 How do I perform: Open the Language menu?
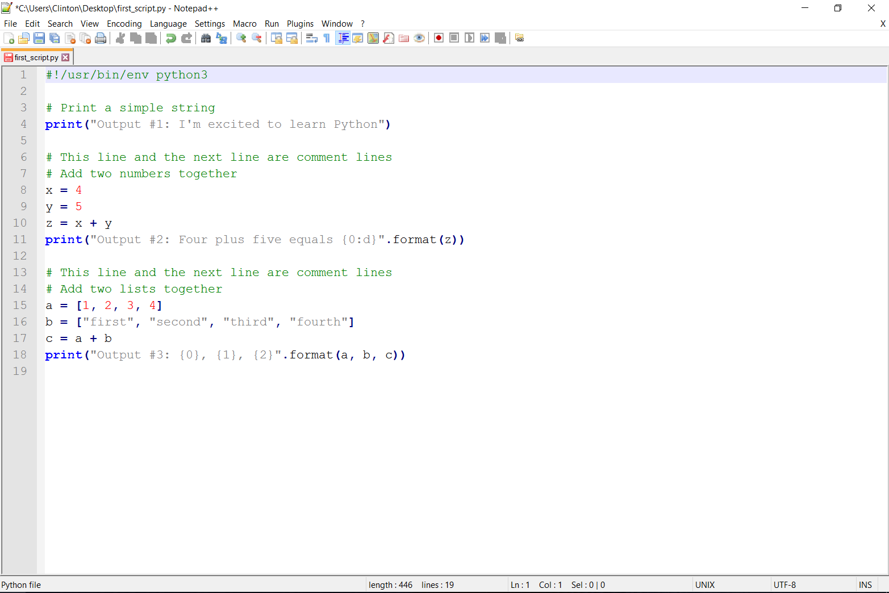(168, 24)
